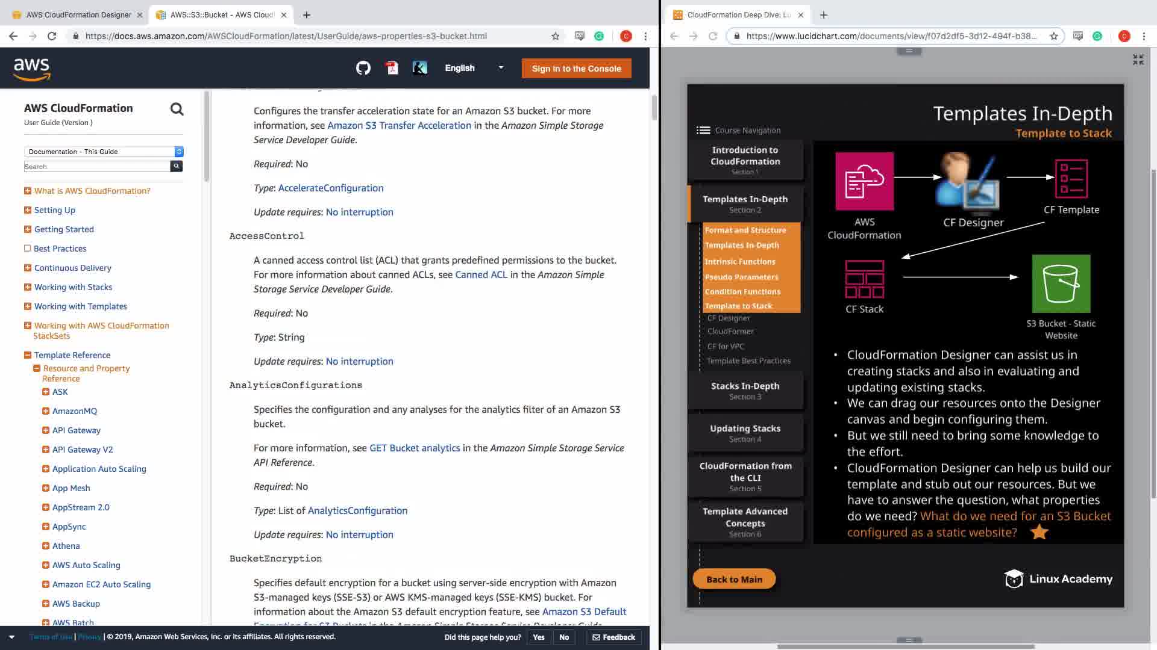Viewport: 1157px width, 650px height.
Task: Select Stacks In-Depth Section 3 menu item
Action: coord(745,390)
